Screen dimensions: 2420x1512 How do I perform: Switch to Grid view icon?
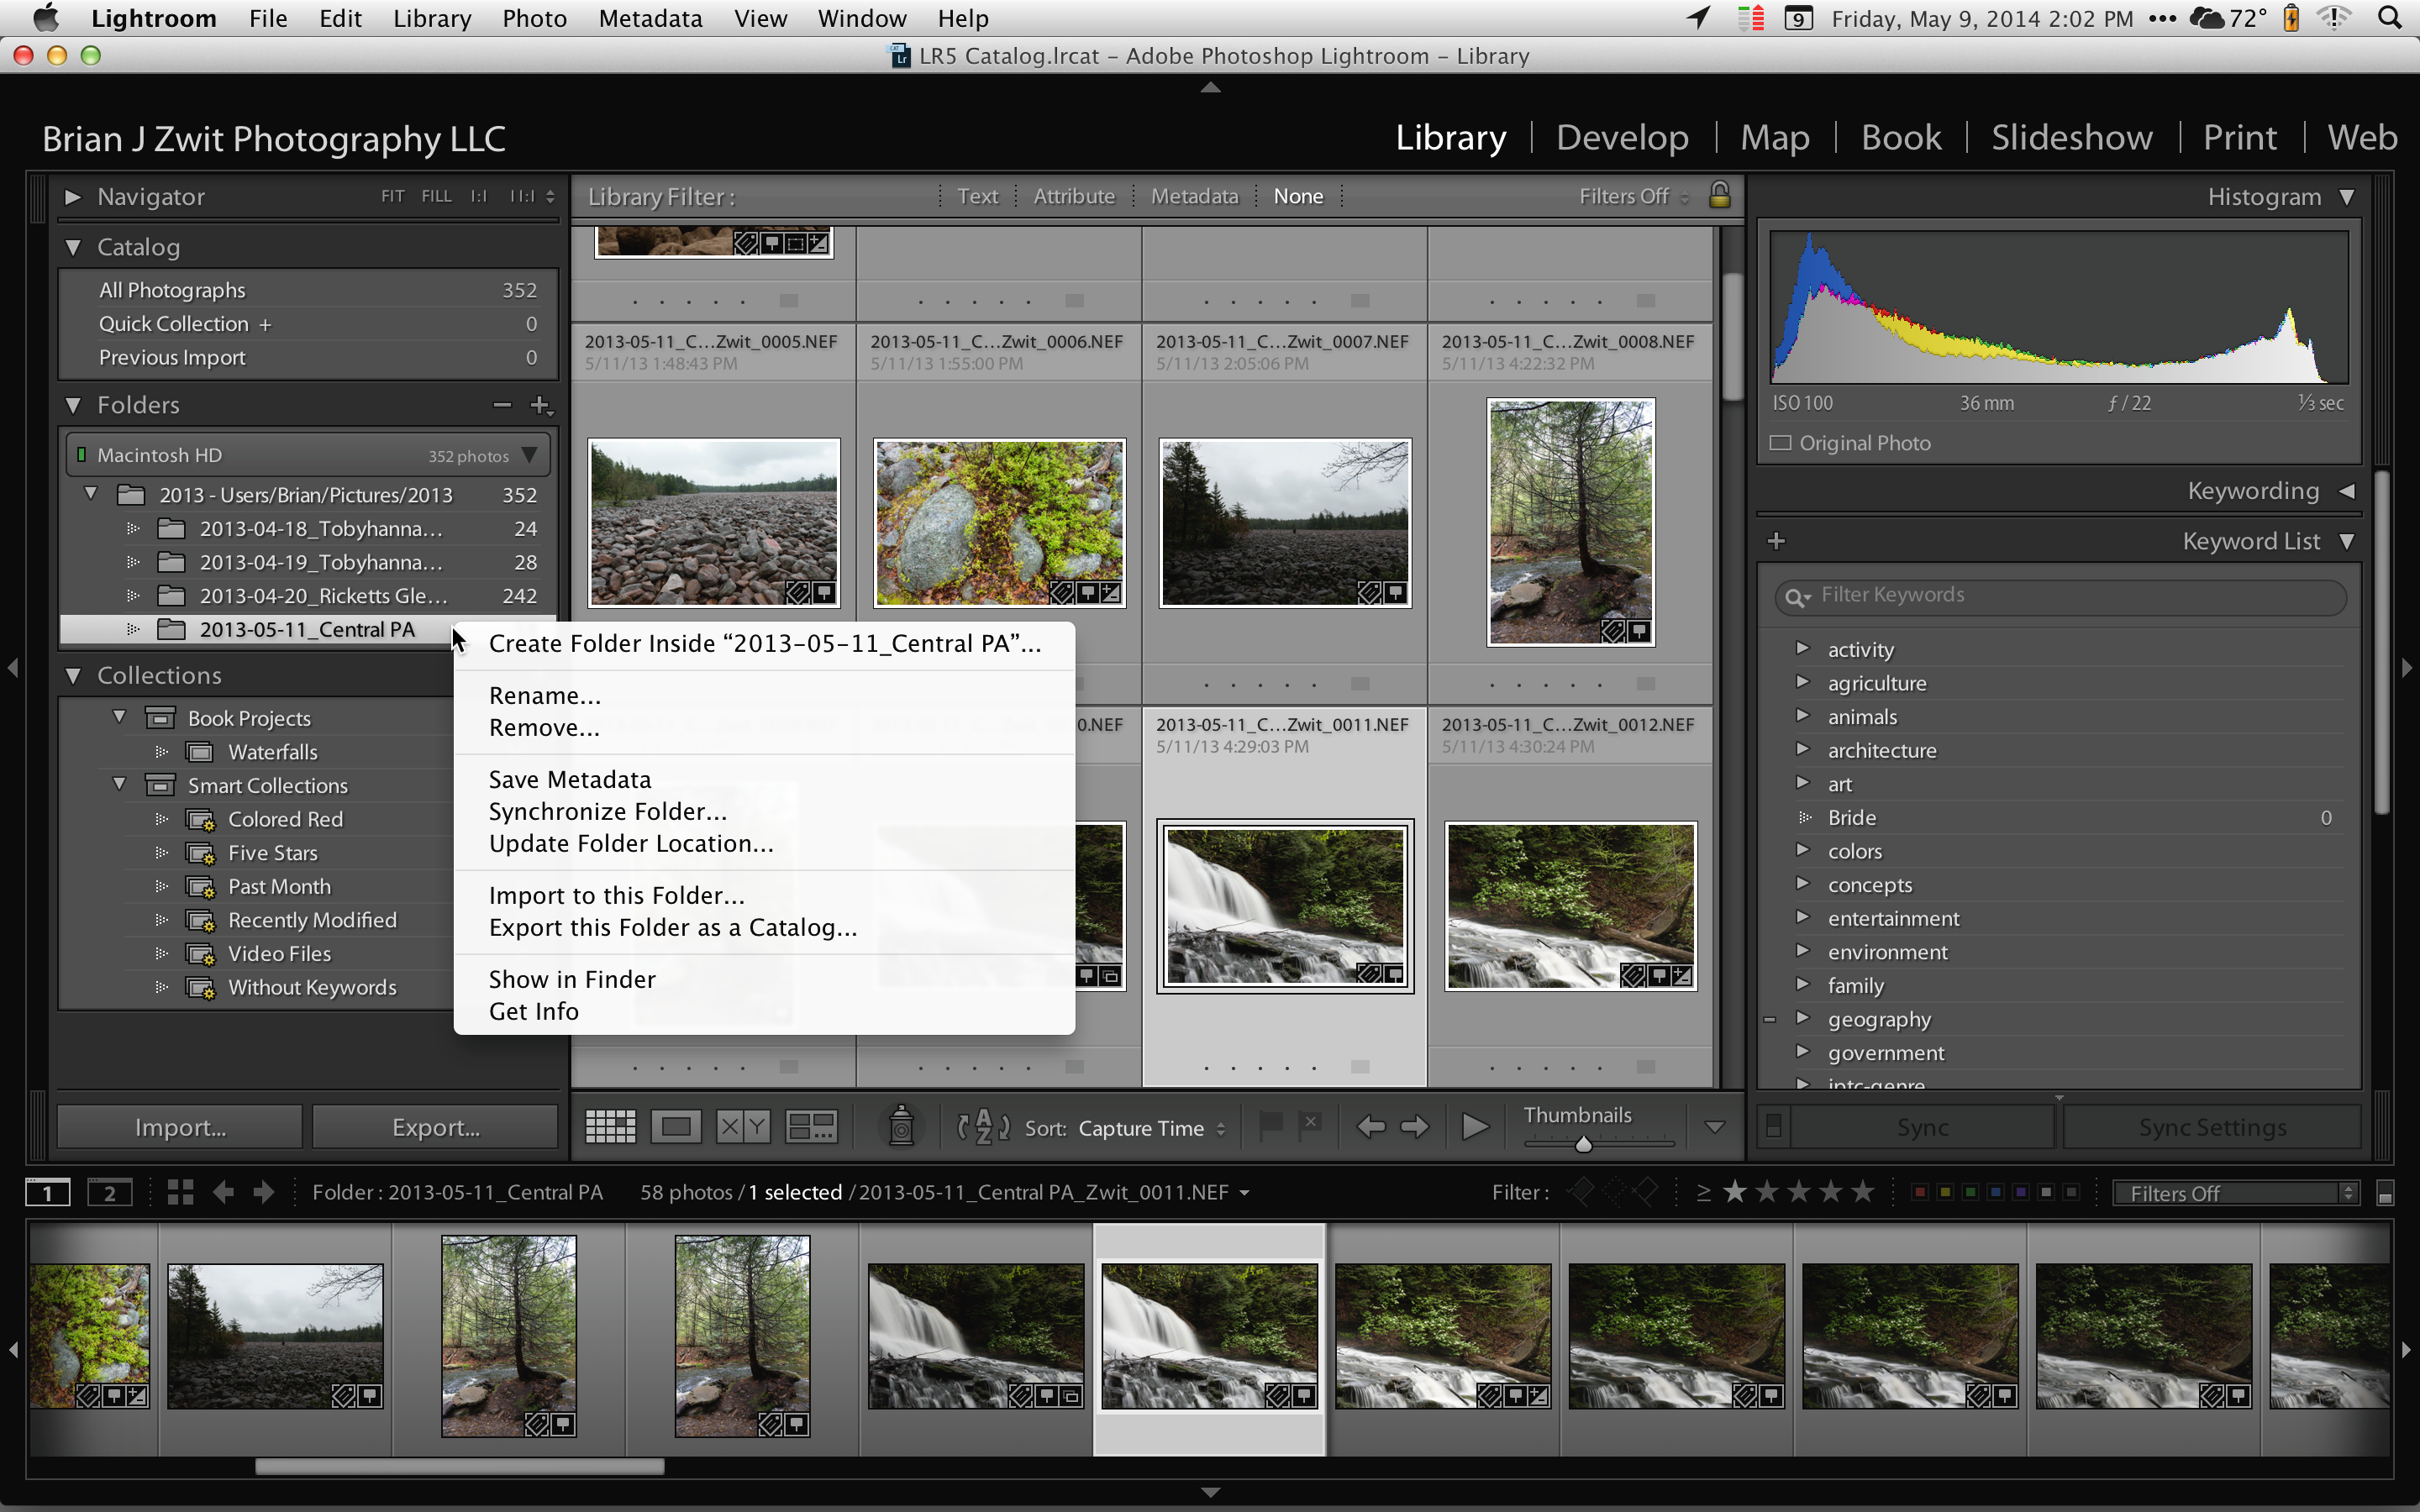(x=610, y=1127)
